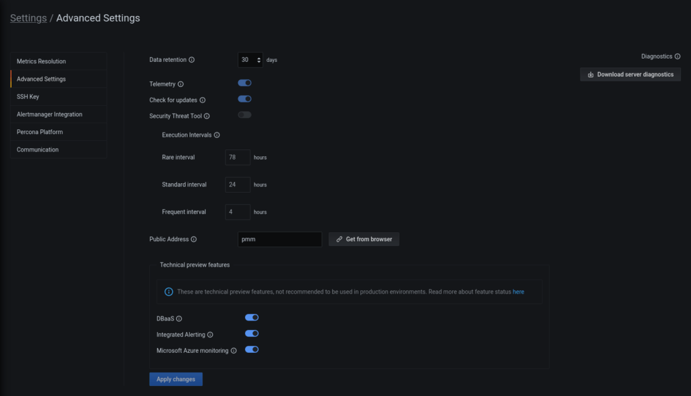Open the Execution Intervals info tooltip

click(216, 135)
